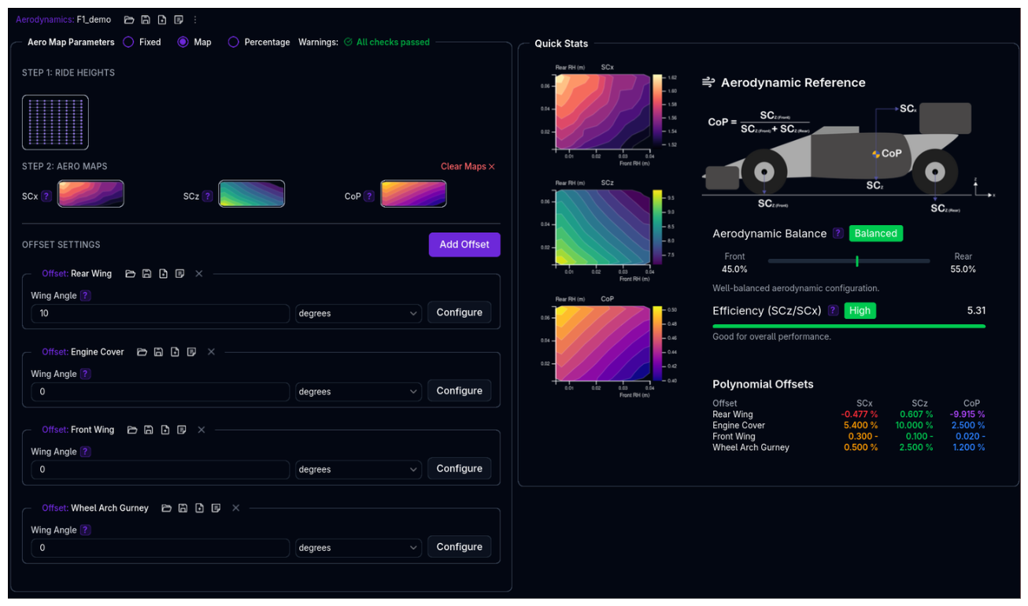Open the Engine Cover degrees dropdown
The image size is (1028, 606).
358,391
